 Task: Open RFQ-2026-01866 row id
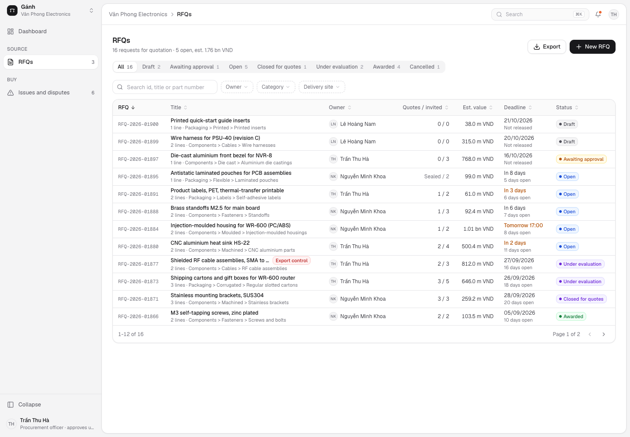point(138,317)
